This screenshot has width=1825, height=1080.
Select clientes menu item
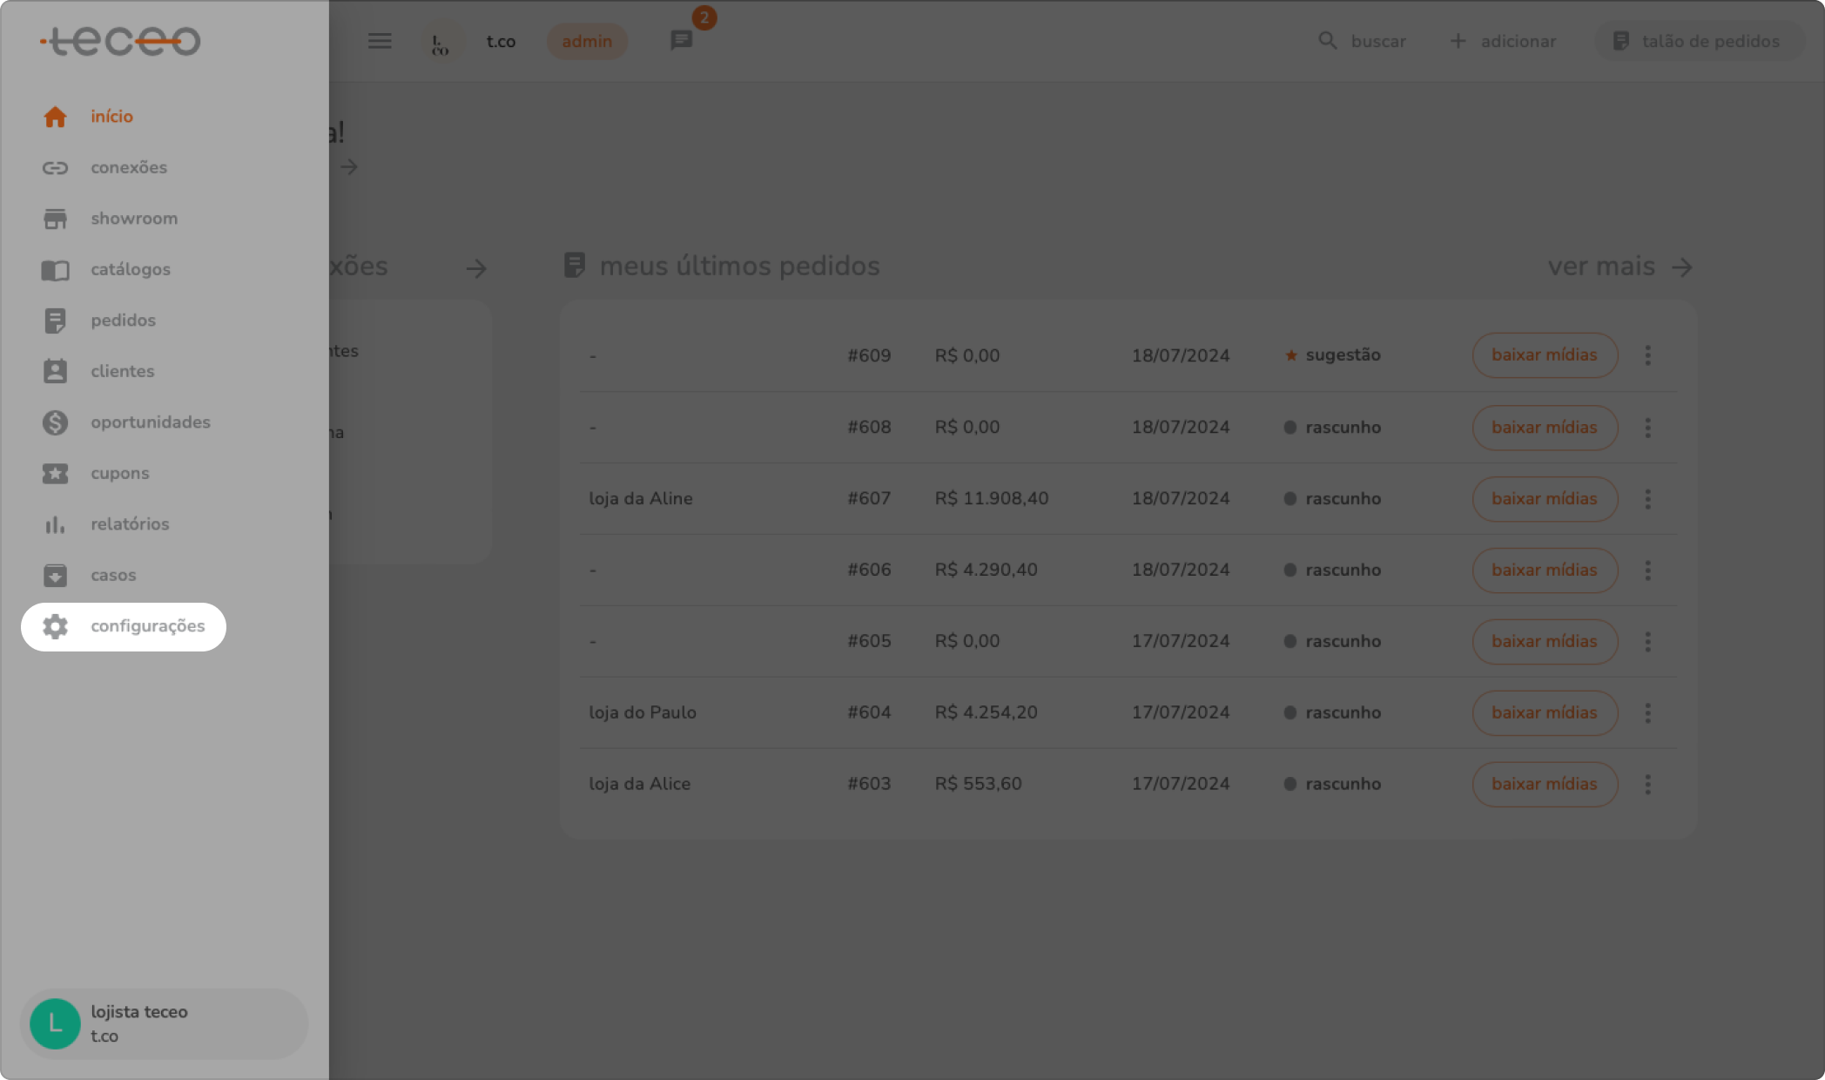pyautogui.click(x=122, y=371)
